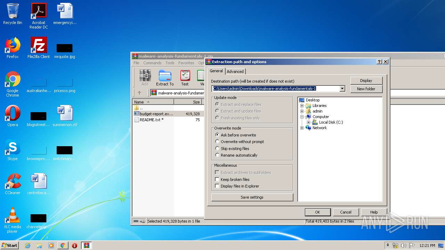
Task: Select the parent folder '..' row
Action: click(x=168, y=108)
